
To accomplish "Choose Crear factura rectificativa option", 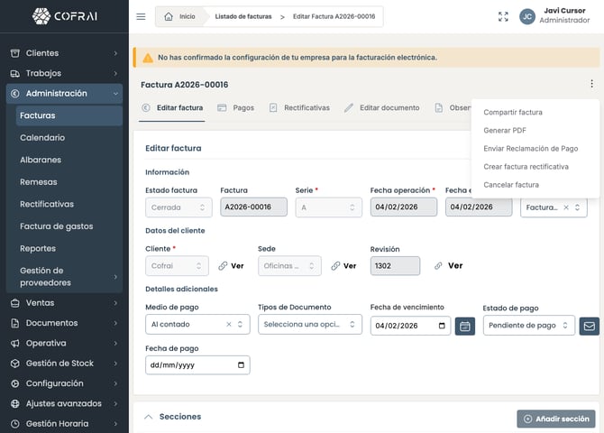I will point(526,167).
